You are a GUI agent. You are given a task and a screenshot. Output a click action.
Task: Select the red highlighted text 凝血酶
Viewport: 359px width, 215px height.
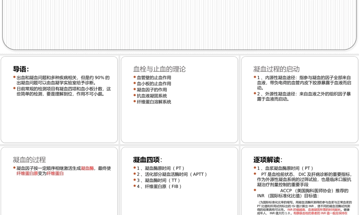[88, 168]
